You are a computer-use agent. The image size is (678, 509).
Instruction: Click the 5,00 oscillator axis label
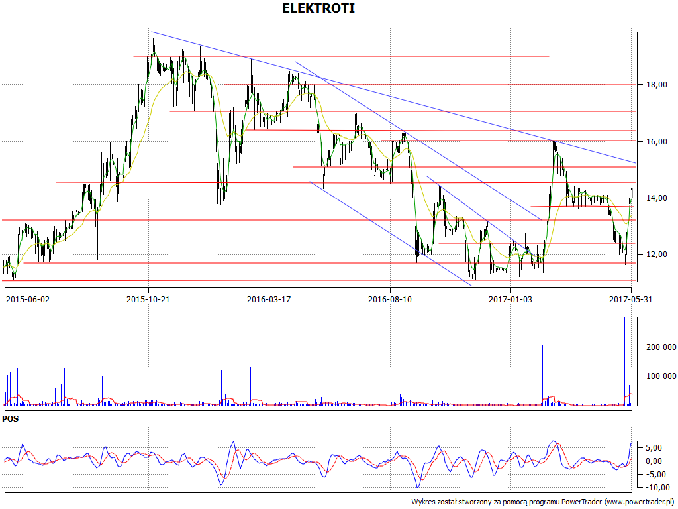(654, 447)
